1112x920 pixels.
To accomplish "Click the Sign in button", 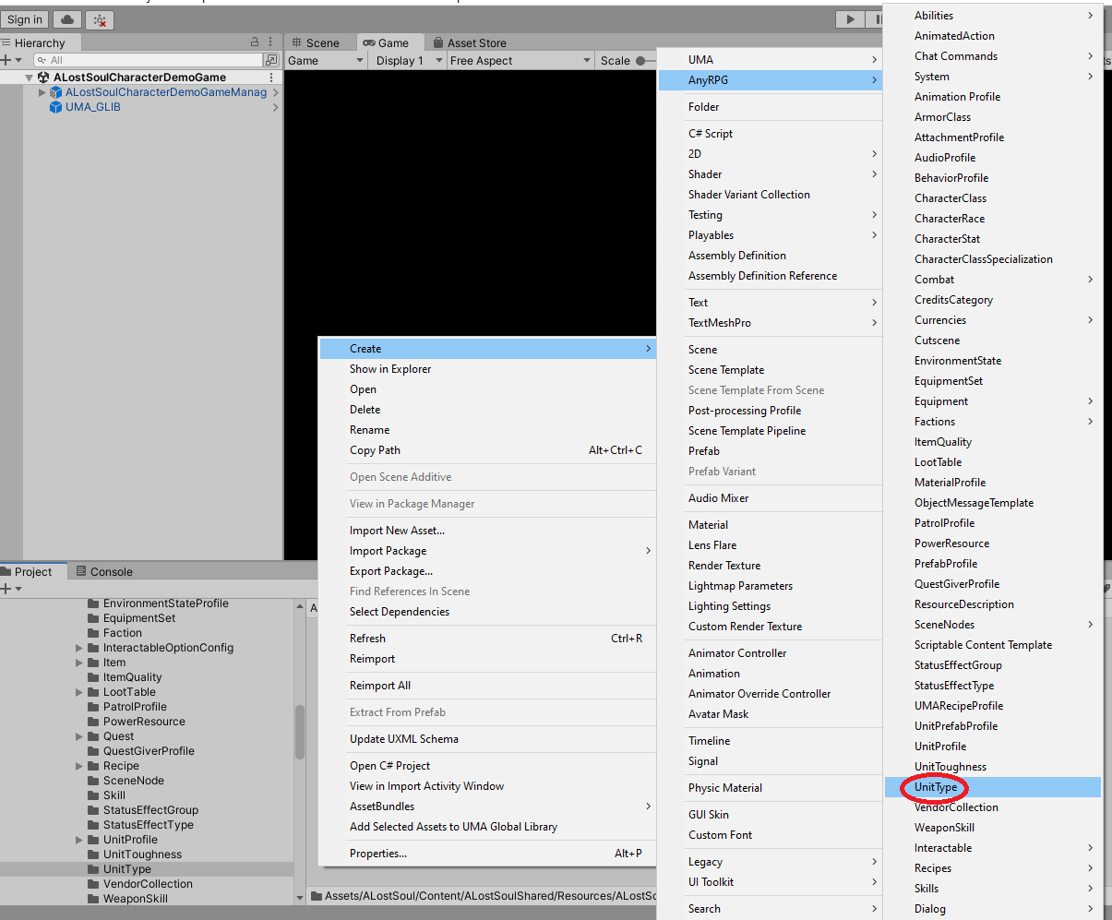I will pos(25,19).
